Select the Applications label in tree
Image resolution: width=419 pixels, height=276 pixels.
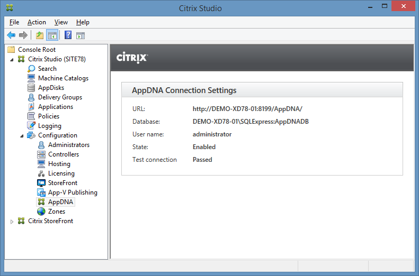coord(56,107)
